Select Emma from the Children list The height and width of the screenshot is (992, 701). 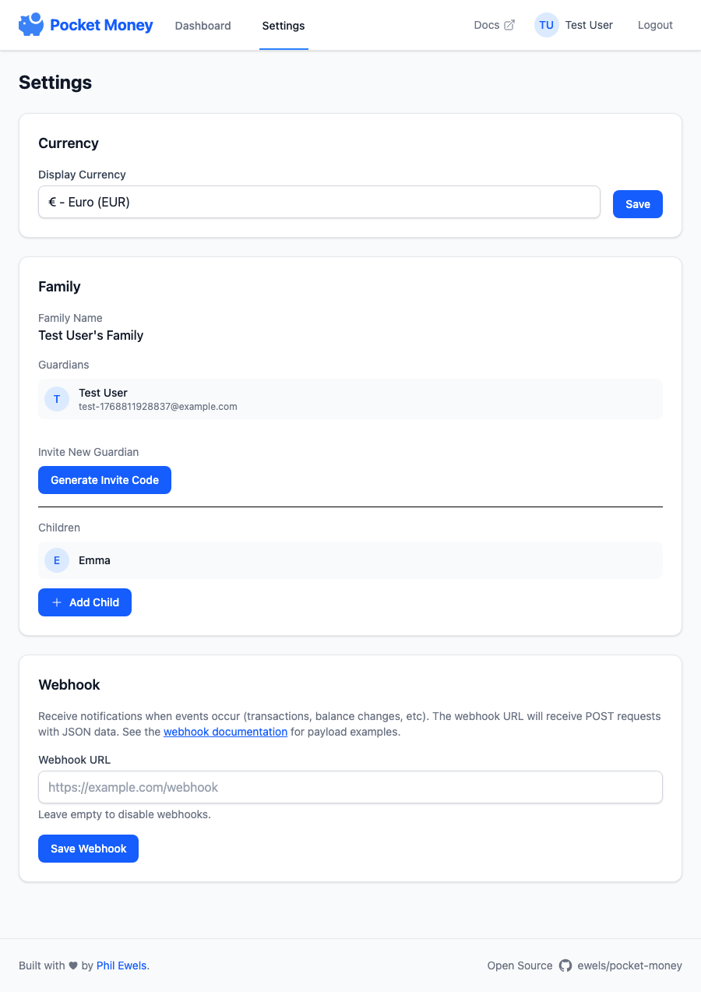[x=94, y=560]
